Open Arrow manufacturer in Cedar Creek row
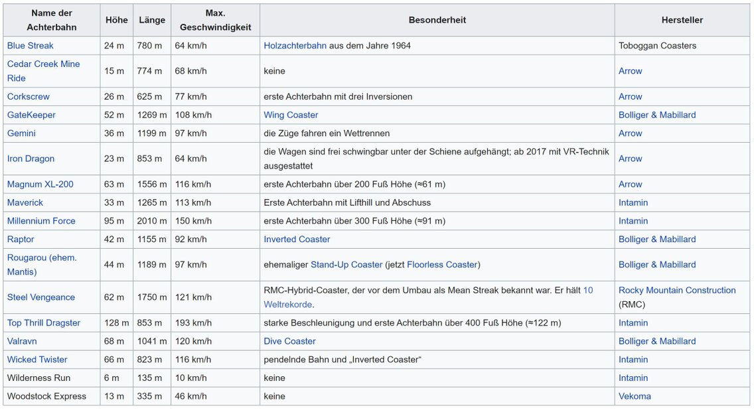The height and width of the screenshot is (410, 754). click(631, 71)
